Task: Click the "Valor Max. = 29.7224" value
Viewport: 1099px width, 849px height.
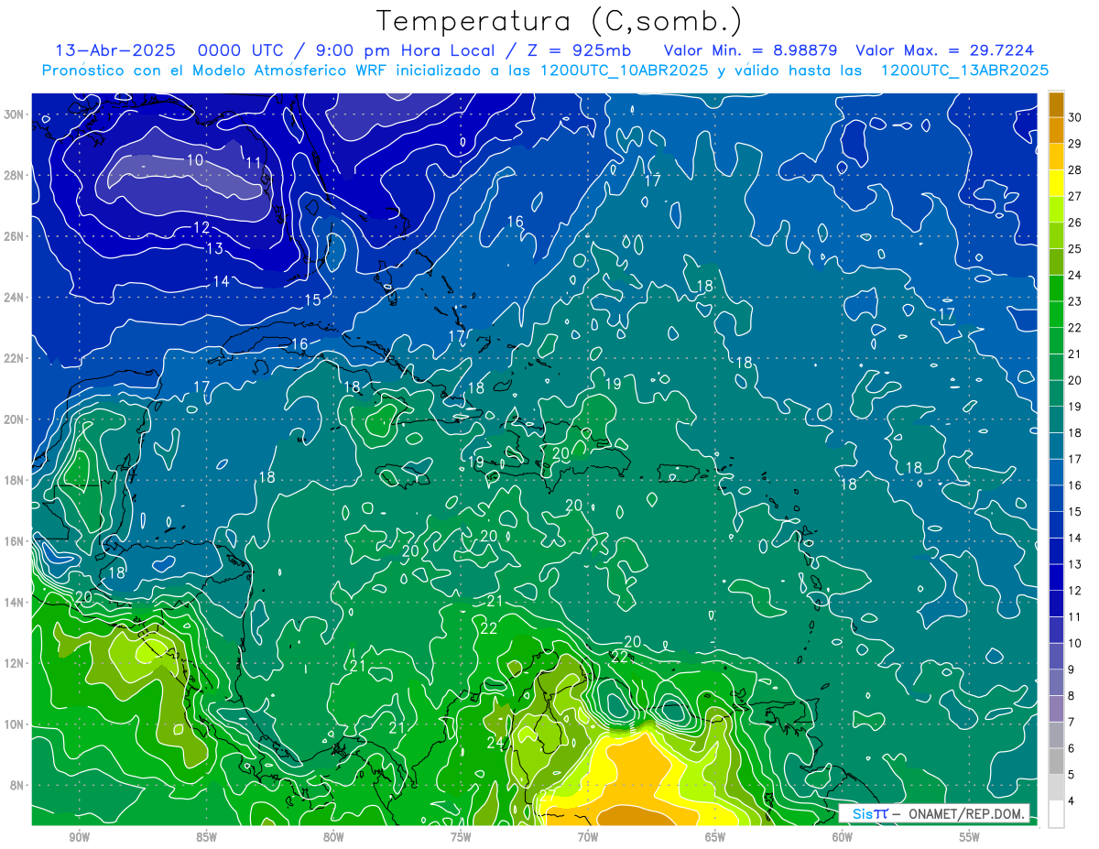Action: point(945,50)
